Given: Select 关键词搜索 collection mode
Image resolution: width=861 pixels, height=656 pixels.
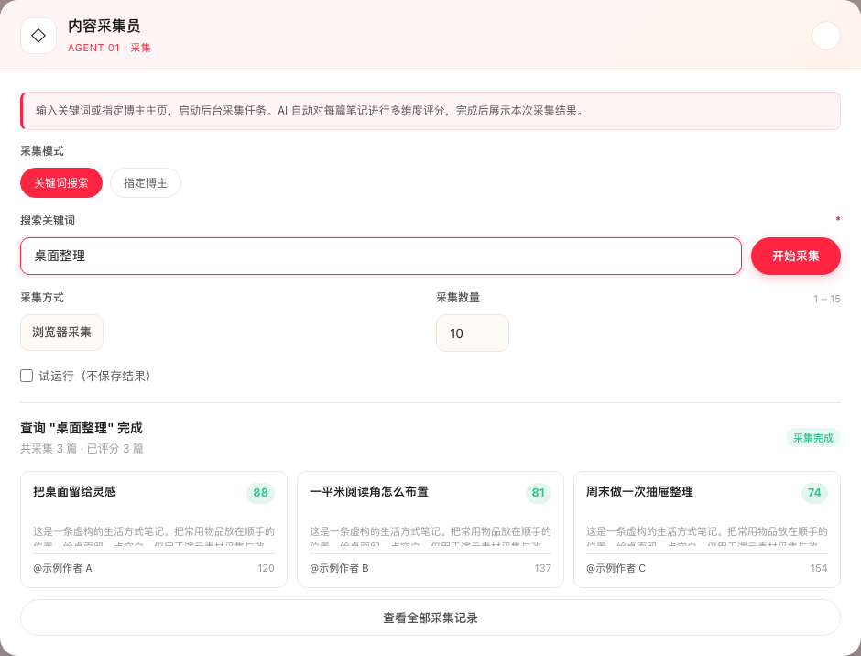Looking at the screenshot, I should coord(61,183).
